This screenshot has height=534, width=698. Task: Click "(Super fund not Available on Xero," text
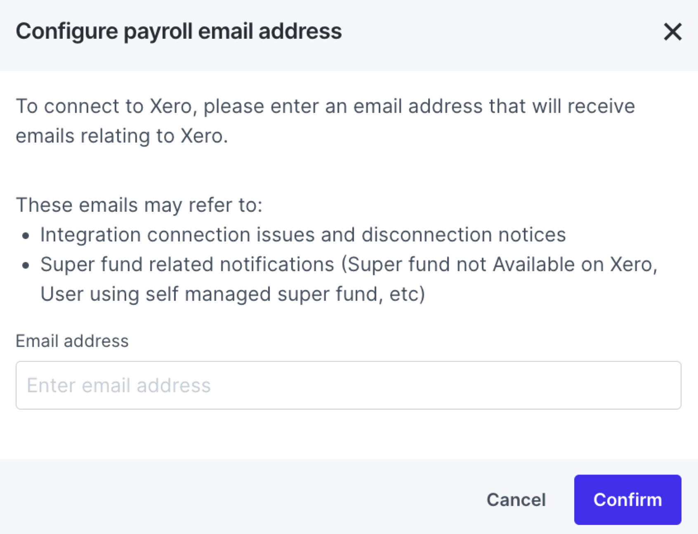point(499,265)
